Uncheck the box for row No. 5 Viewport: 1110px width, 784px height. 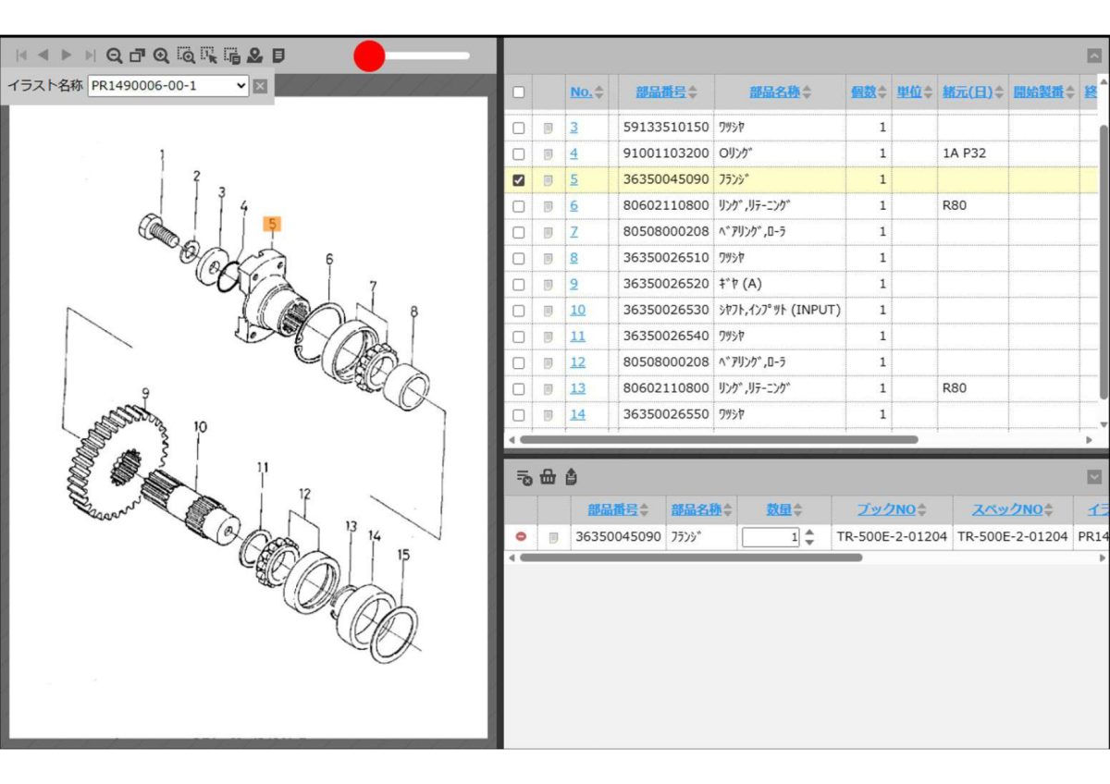(518, 180)
